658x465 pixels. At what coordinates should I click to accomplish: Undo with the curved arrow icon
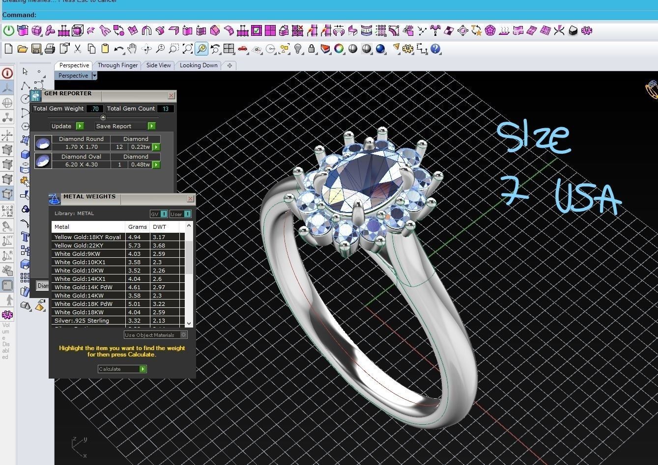118,49
